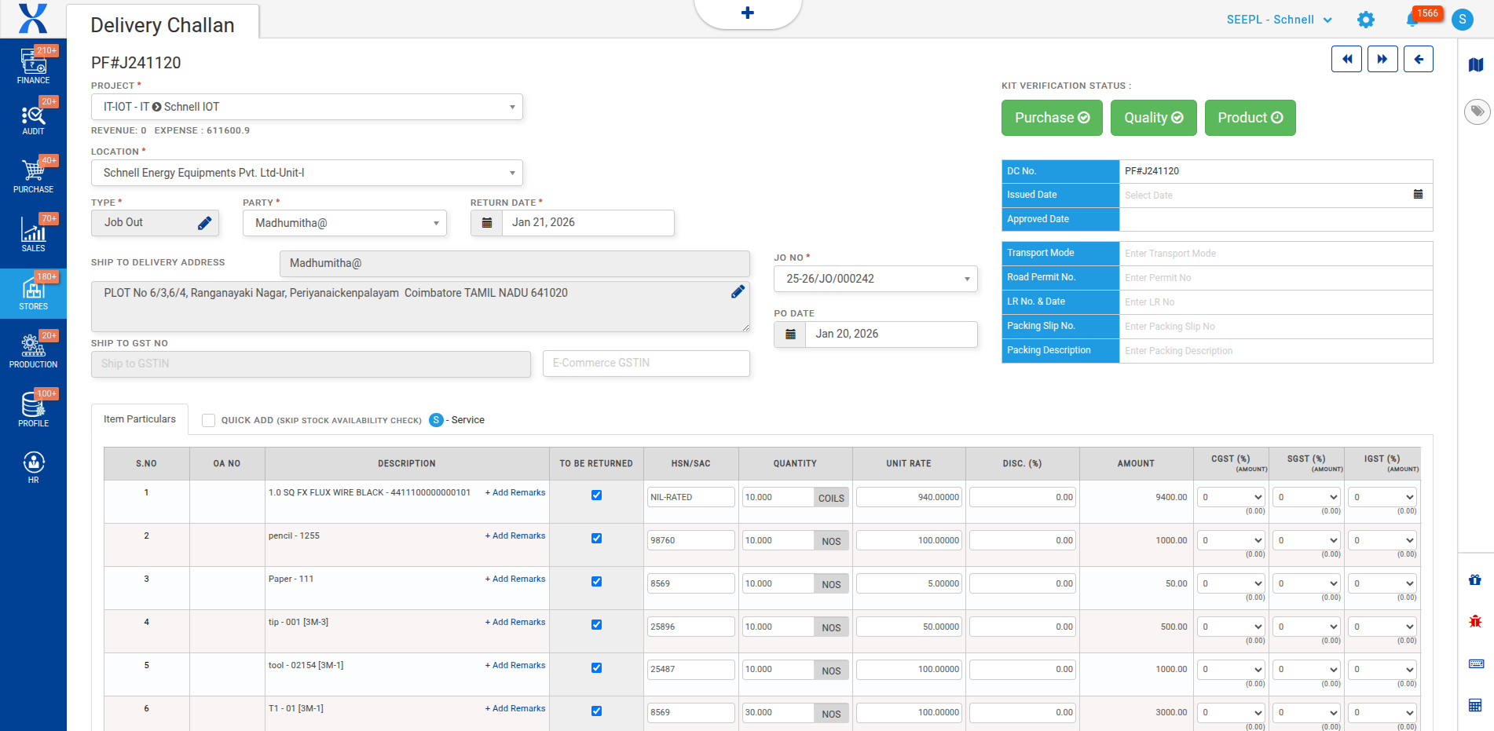Open the Audit module icon
Viewport: 1494px width, 731px height.
tap(33, 119)
